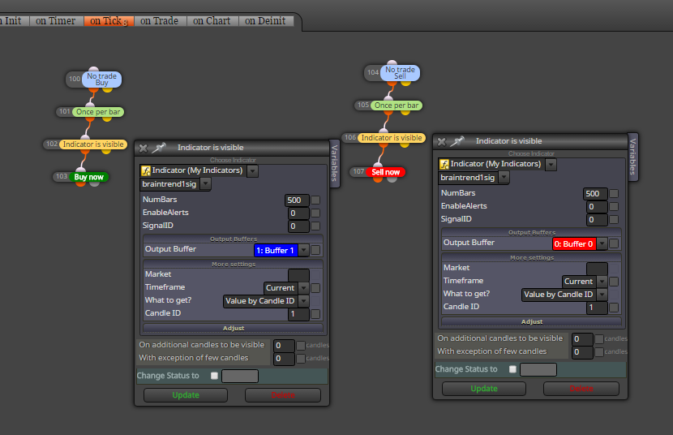673x435 pixels.
Task: Click right panel Market input field
Action: [x=597, y=269]
